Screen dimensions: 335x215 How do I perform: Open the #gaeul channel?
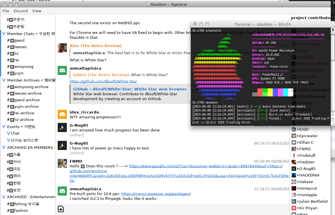tap(16, 40)
